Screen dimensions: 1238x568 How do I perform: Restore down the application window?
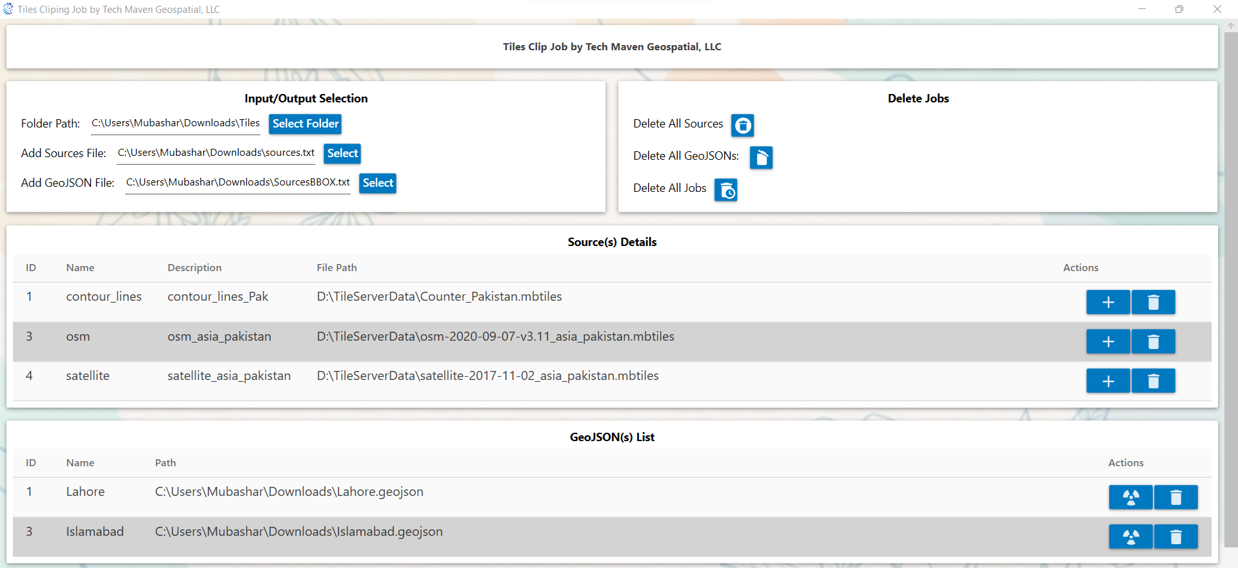pos(1179,9)
